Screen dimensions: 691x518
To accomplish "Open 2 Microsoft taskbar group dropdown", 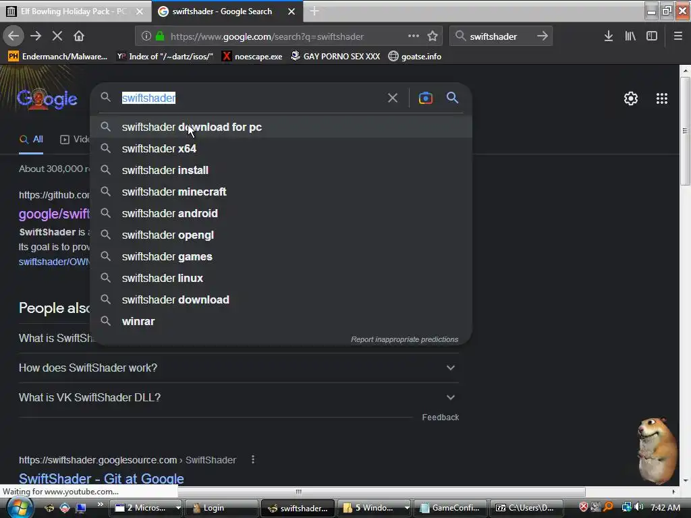I will [x=178, y=508].
